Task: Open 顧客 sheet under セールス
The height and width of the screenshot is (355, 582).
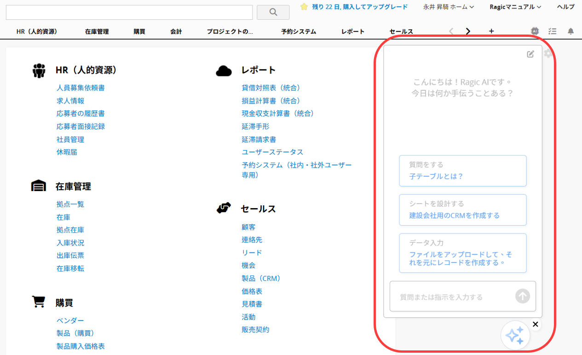Action: 248,227
